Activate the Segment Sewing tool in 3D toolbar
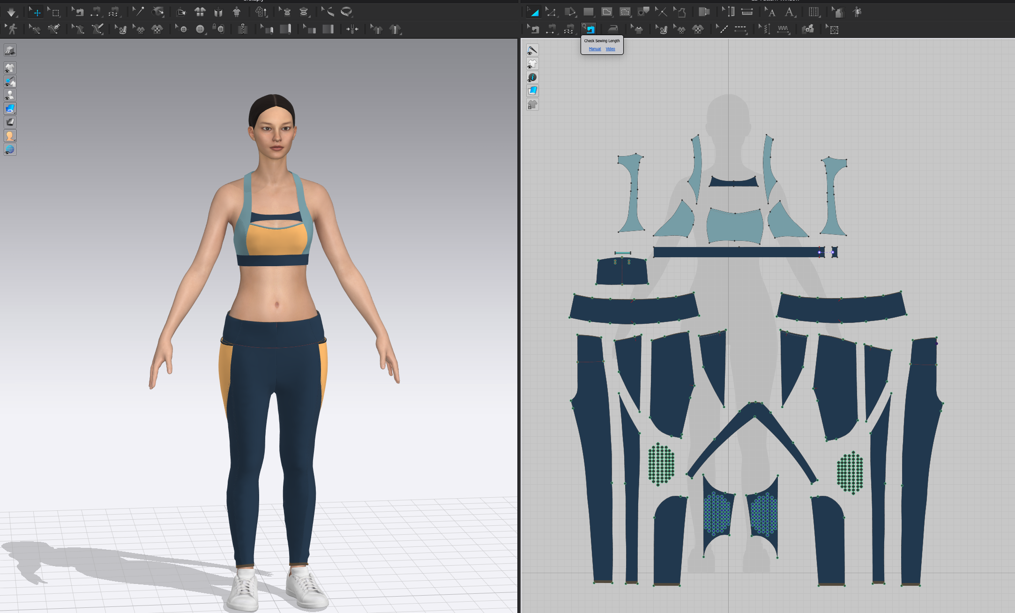The image size is (1015, 613). 96,12
